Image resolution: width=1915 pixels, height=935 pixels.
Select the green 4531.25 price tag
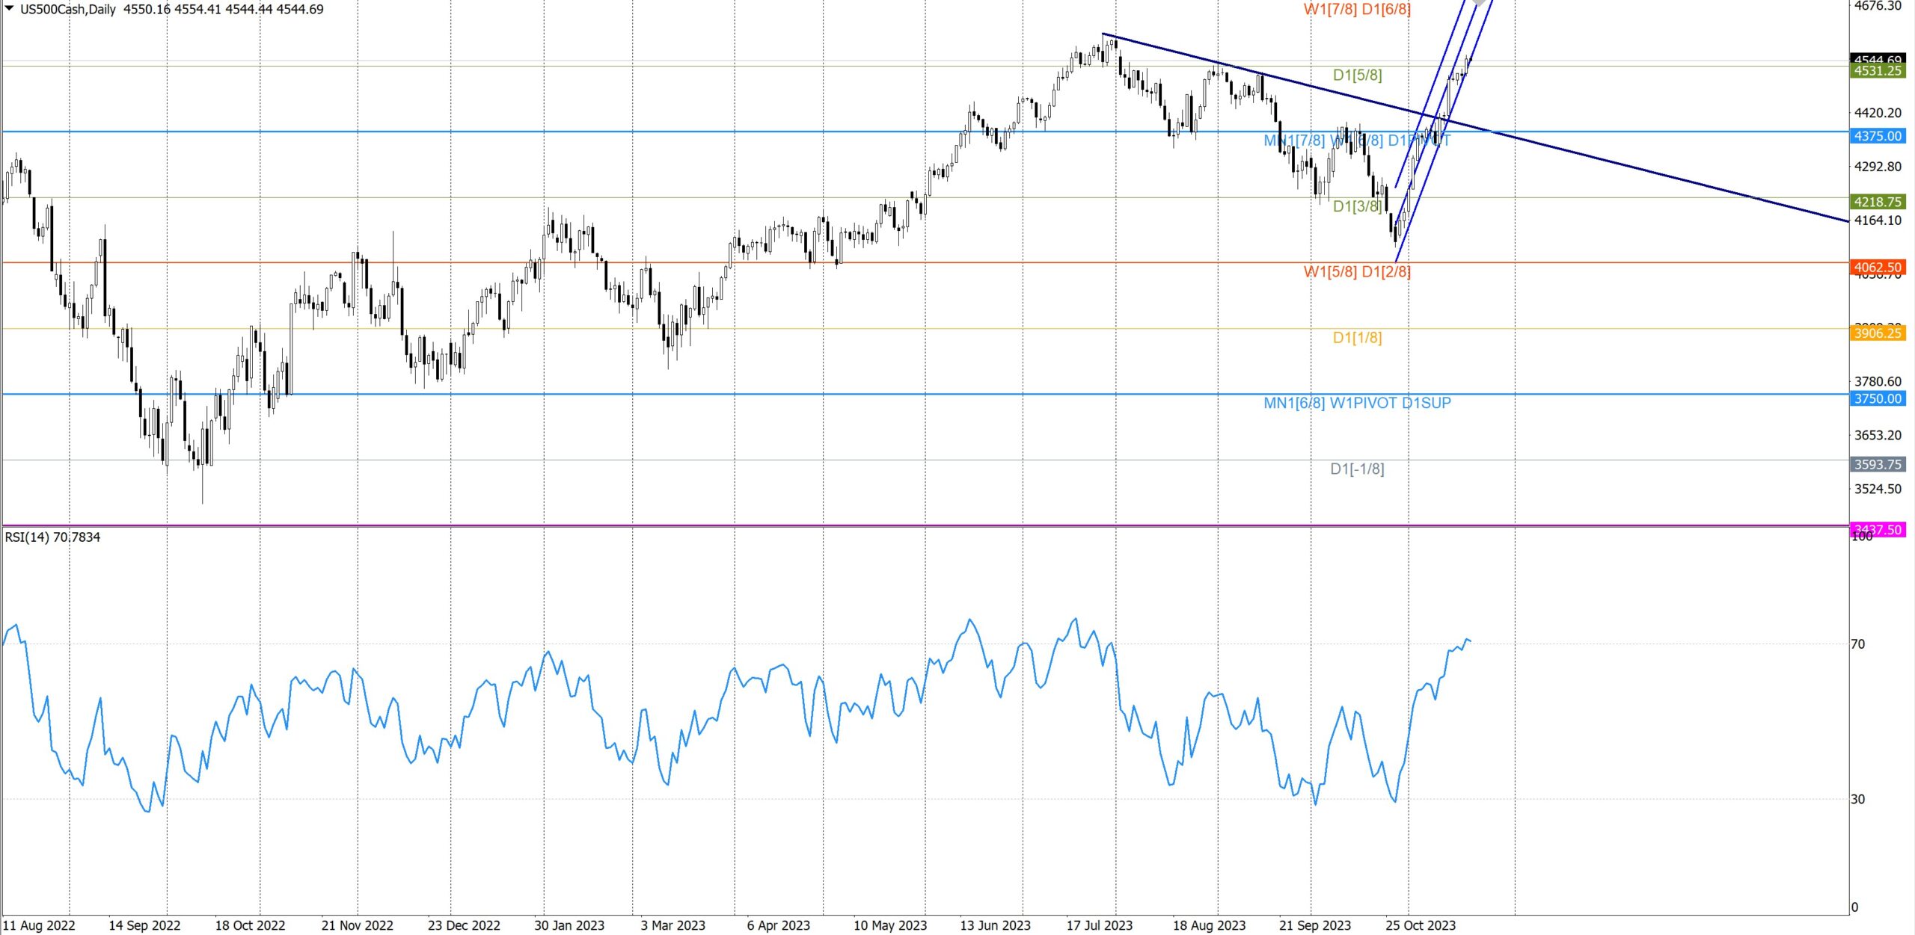click(x=1877, y=71)
